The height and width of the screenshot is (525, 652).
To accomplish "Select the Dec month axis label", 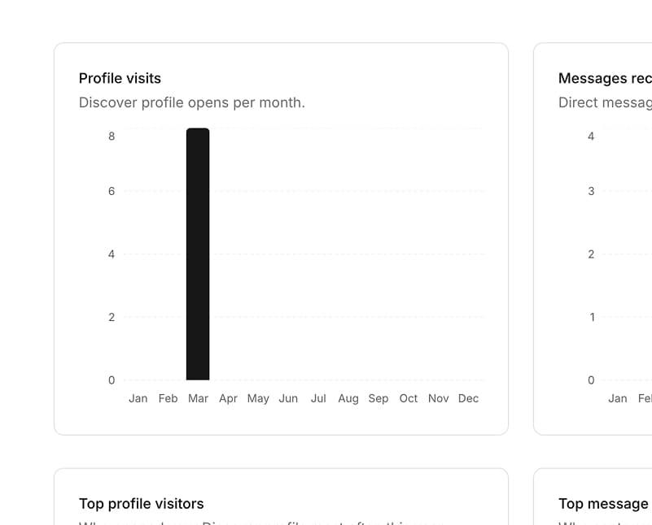I will (469, 398).
